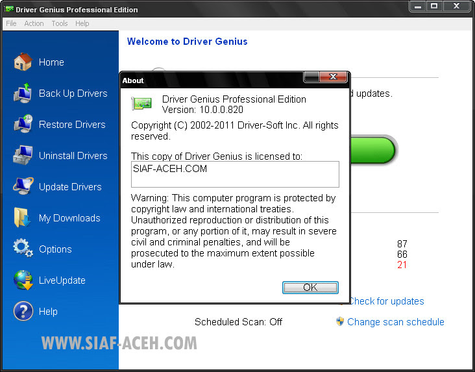Open the Change scan schedule link
The width and height of the screenshot is (475, 372).
tap(395, 321)
